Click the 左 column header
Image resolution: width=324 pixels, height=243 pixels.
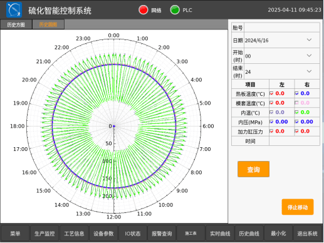click(282, 85)
